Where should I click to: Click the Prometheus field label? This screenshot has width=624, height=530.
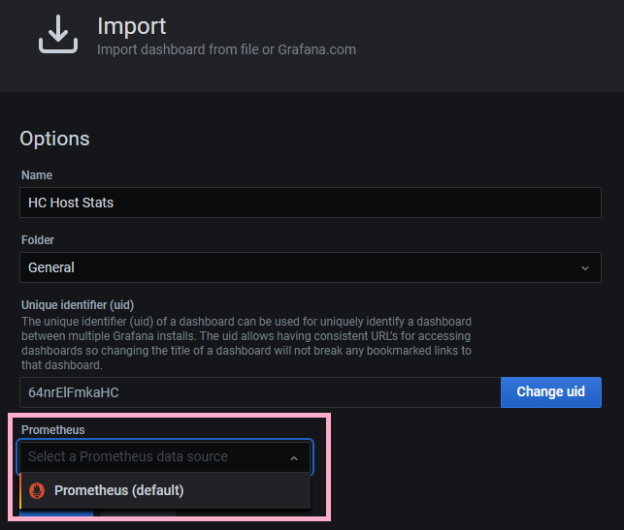pos(50,429)
